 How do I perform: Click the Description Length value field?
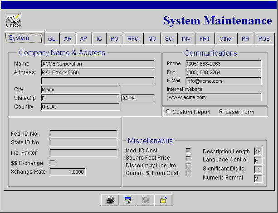258,151
